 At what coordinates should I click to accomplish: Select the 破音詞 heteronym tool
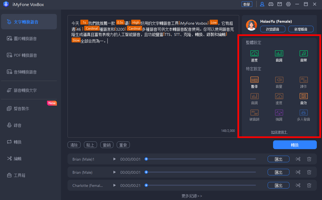tap(254, 115)
